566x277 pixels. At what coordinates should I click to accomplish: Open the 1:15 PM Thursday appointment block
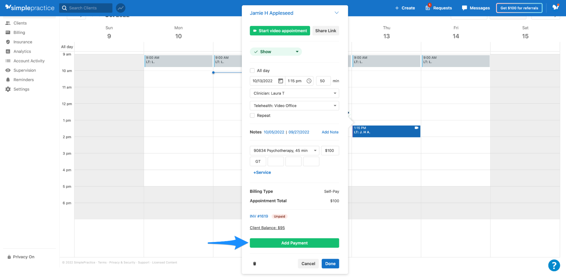coord(386,131)
